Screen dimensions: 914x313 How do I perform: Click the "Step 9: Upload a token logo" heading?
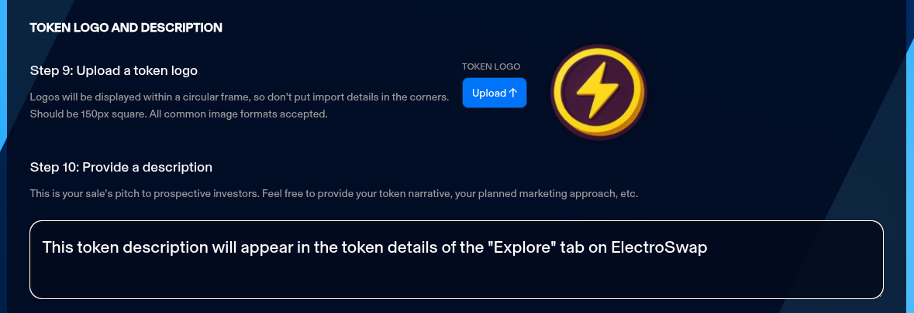tap(114, 70)
